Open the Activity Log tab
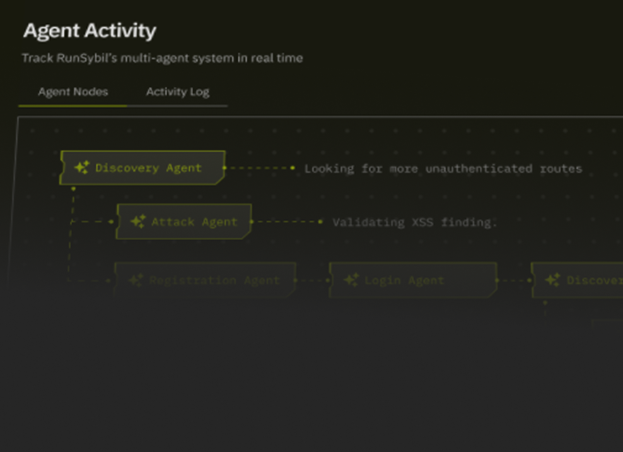 177,92
